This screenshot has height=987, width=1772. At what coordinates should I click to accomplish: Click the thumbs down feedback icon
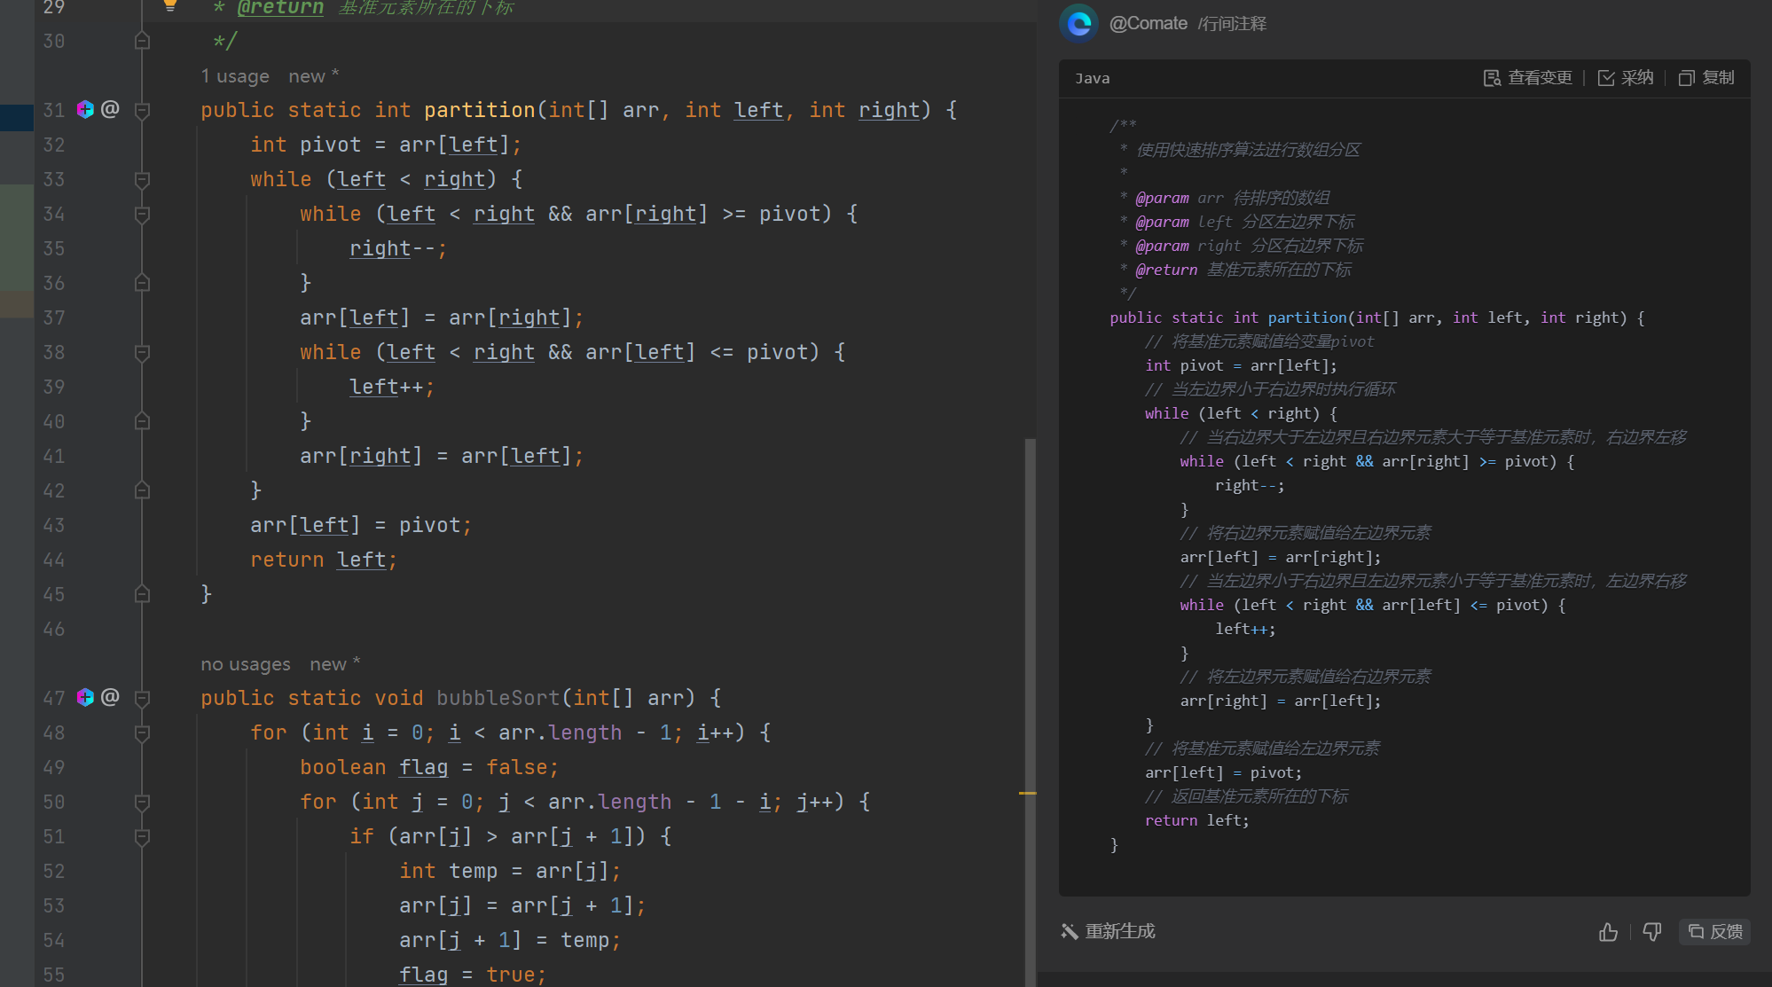(1651, 932)
